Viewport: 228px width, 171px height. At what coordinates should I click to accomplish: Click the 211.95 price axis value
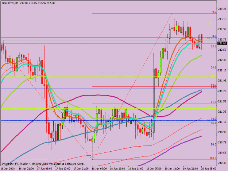click(x=222, y=81)
